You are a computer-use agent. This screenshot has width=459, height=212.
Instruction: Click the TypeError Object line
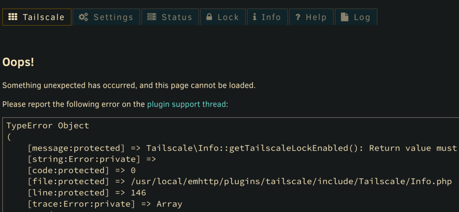(x=48, y=126)
